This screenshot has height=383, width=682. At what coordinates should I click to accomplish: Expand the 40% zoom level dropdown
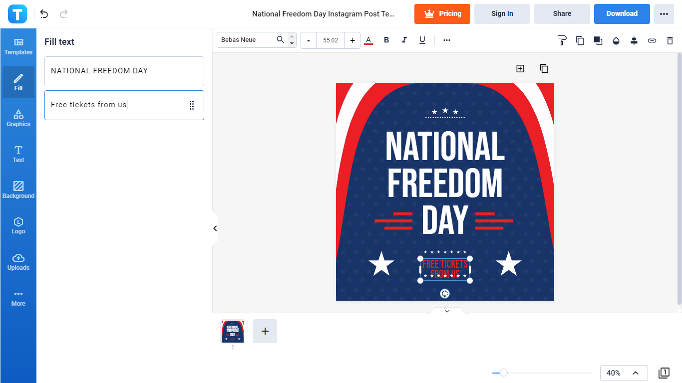pos(635,373)
